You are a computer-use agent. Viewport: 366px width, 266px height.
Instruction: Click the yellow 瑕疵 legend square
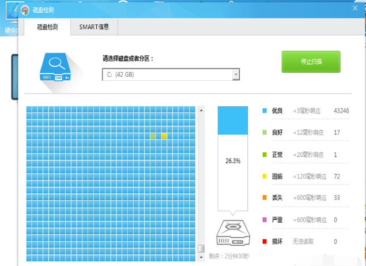click(265, 176)
